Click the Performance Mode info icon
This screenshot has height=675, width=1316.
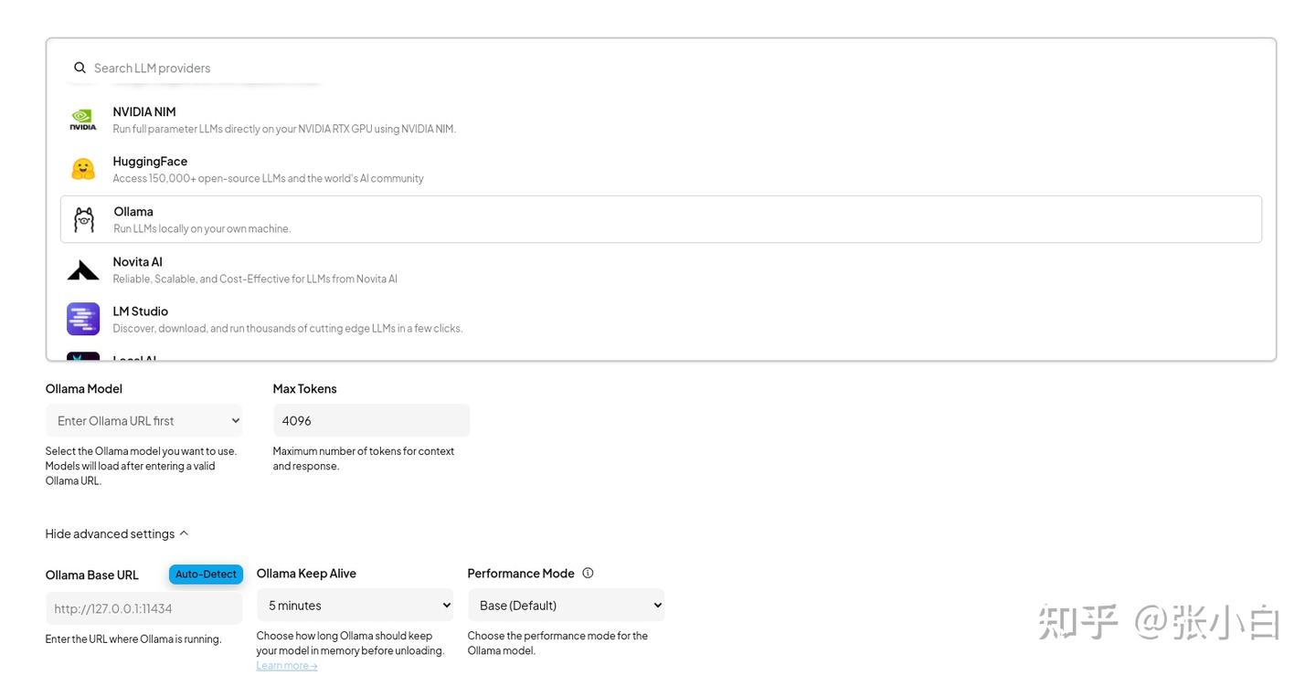coord(588,573)
